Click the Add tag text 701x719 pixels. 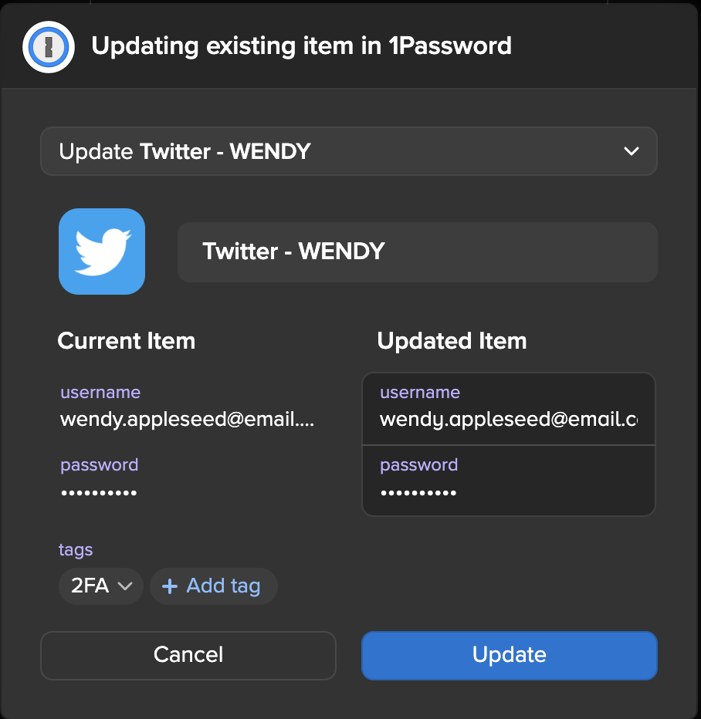(223, 586)
